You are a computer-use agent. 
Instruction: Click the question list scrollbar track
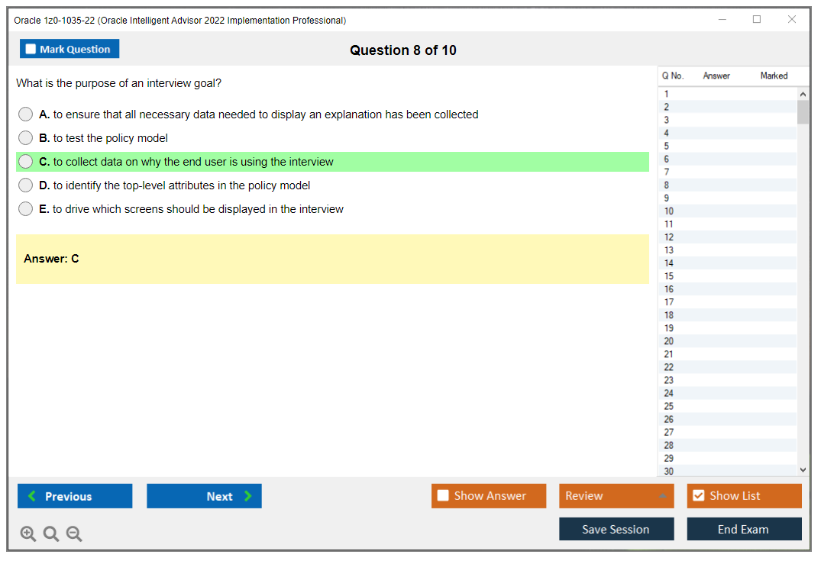pyautogui.click(x=802, y=305)
